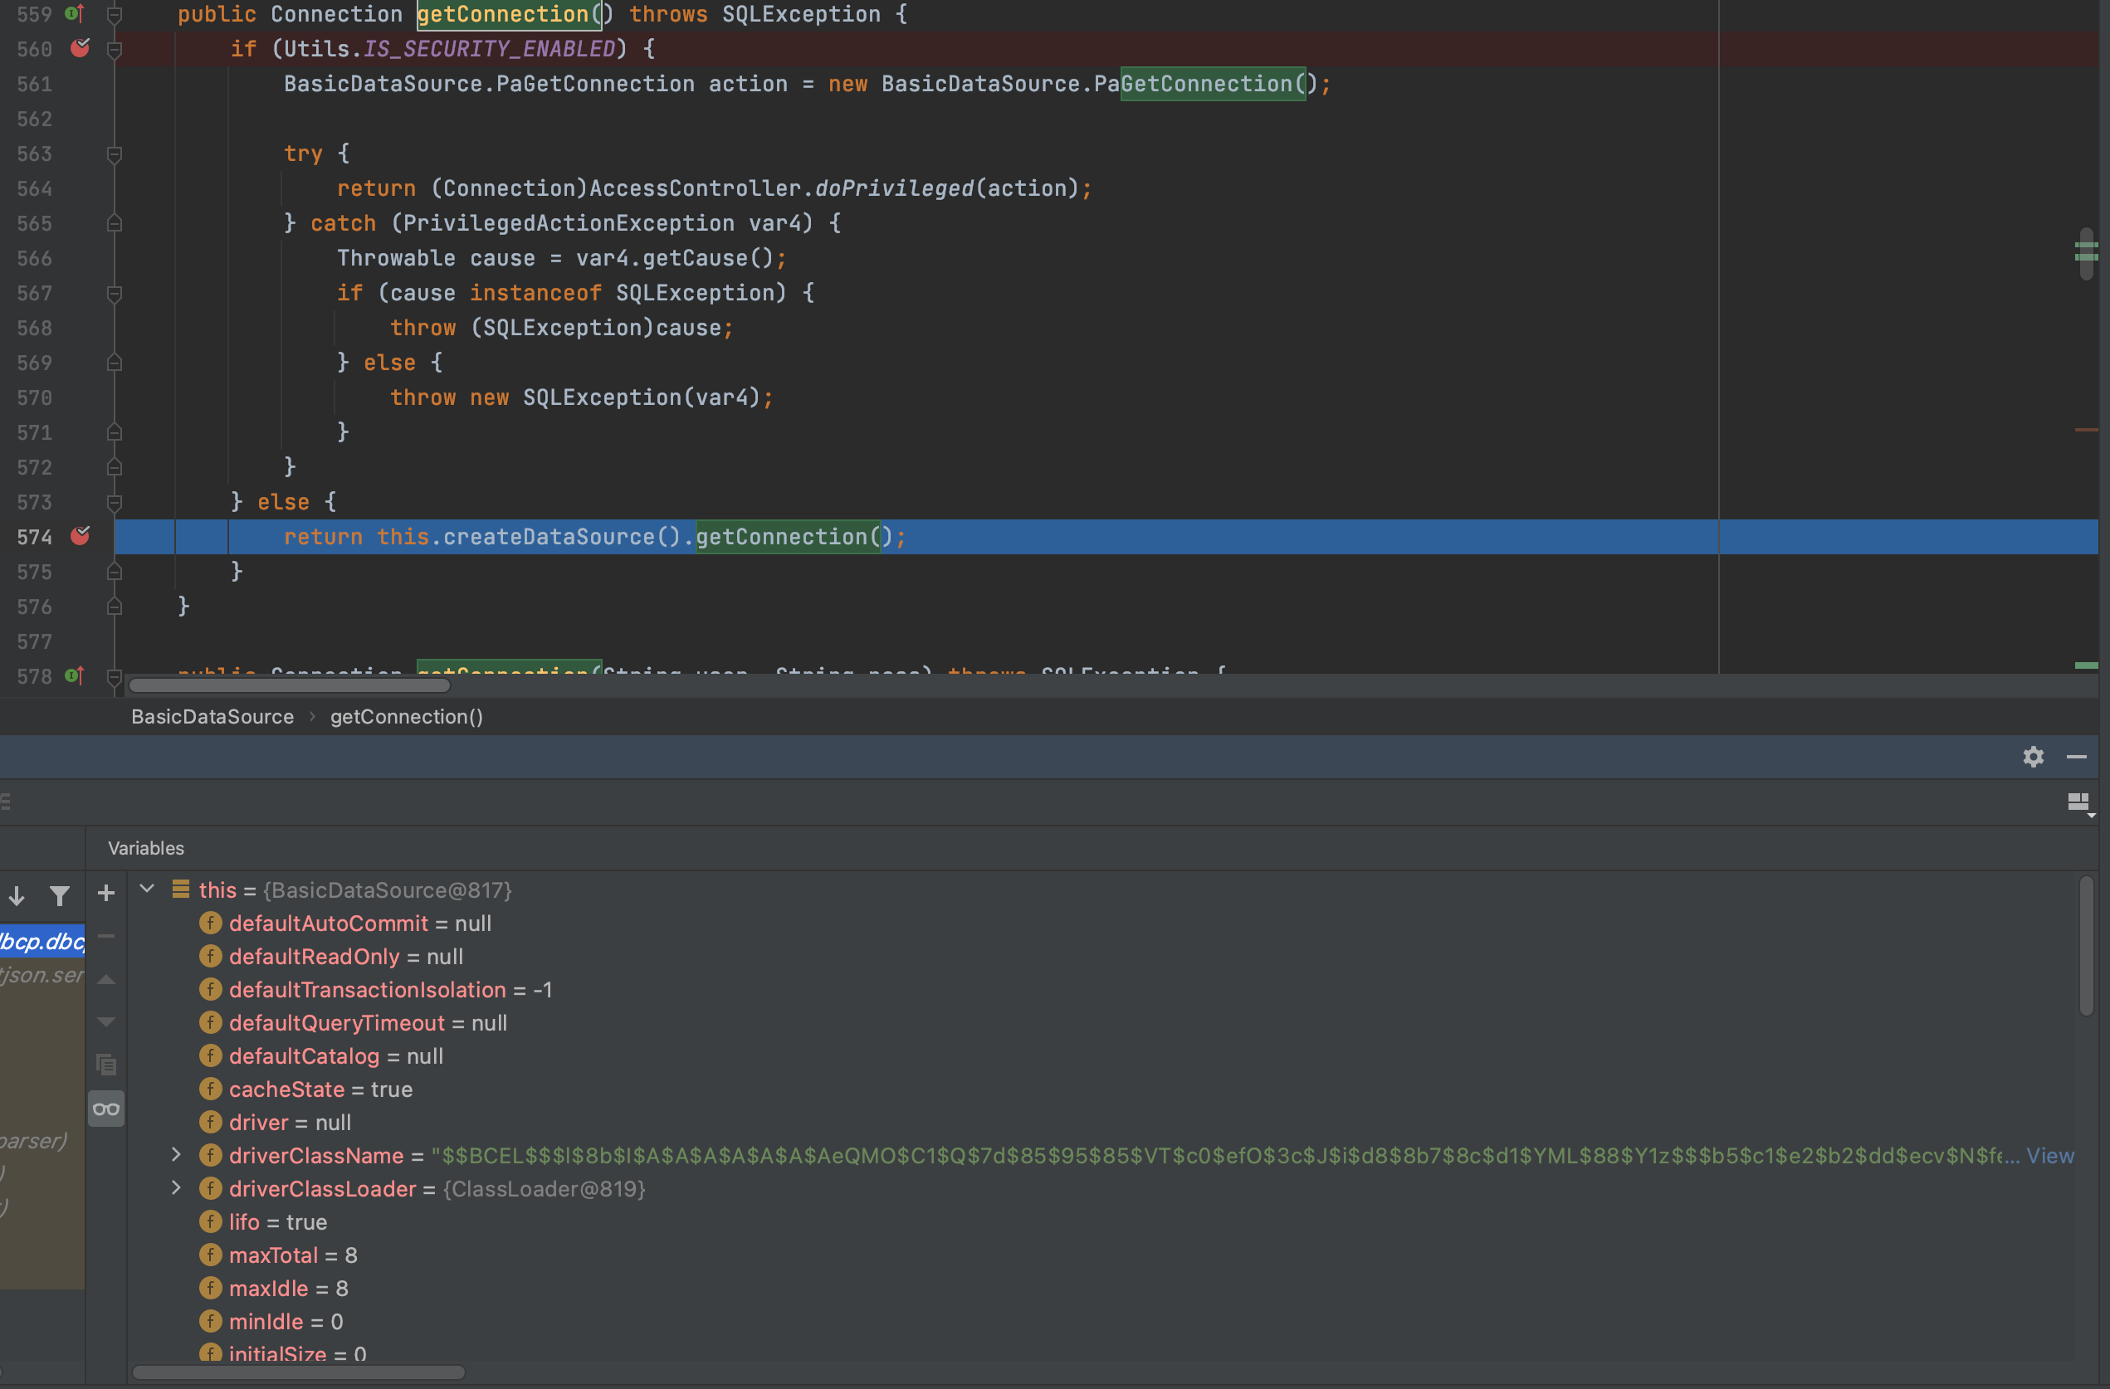This screenshot has height=1389, width=2110.
Task: Click IS_SECURITY_ENABLED constant on line 560
Action: 490,49
